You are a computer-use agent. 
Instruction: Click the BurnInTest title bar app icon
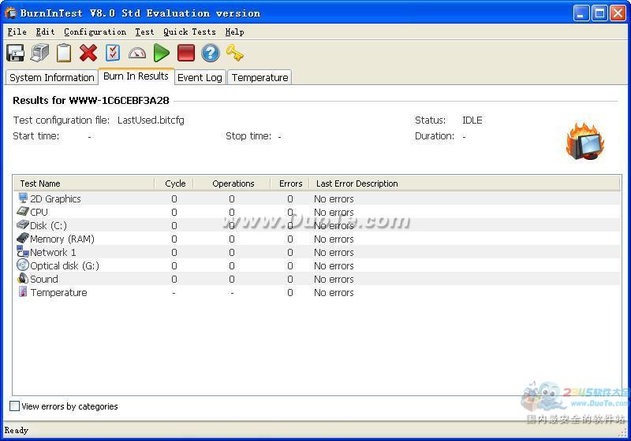(11, 13)
